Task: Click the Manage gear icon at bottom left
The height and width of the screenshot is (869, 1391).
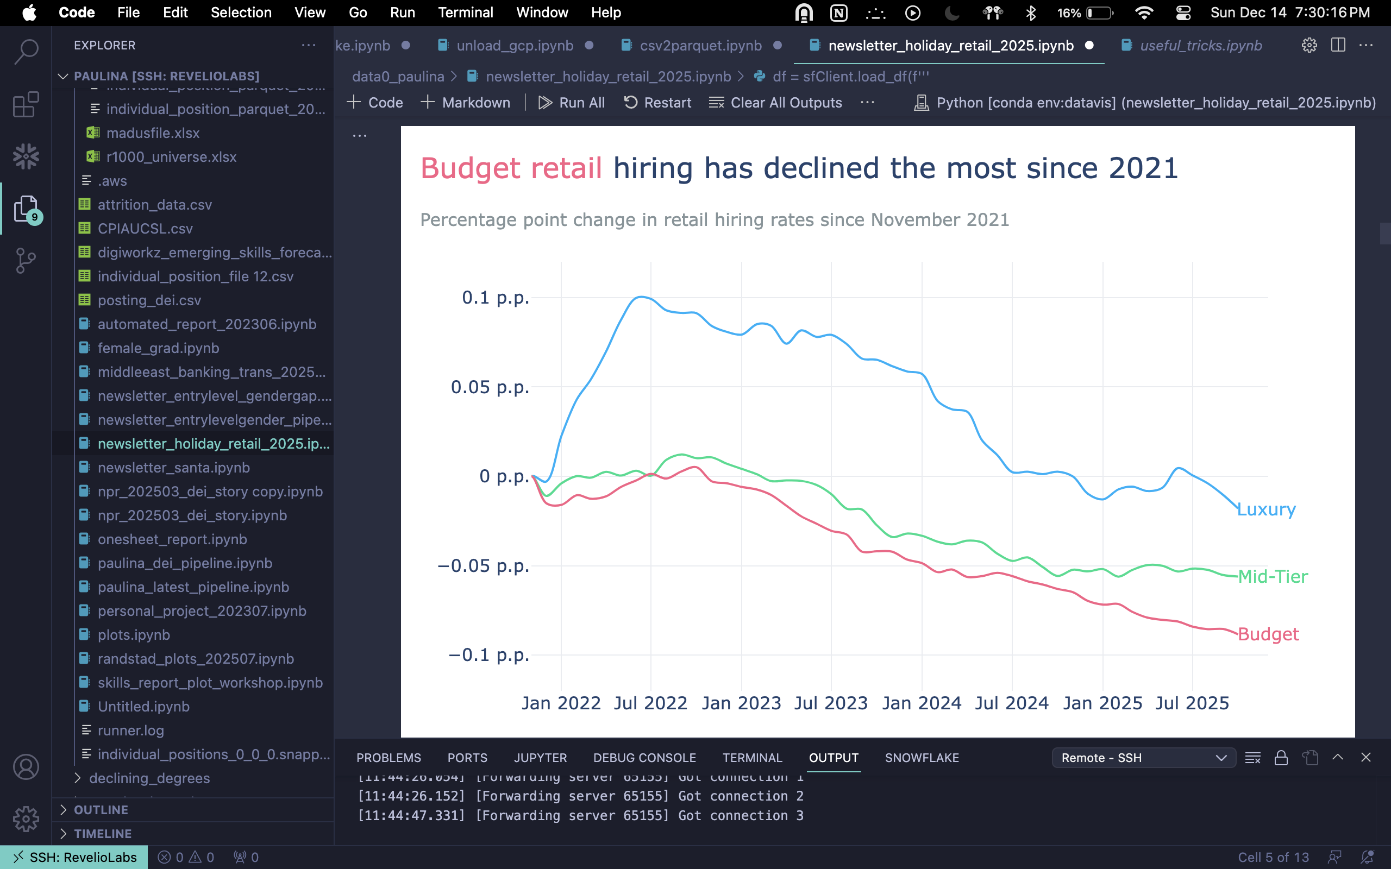Action: point(26,818)
